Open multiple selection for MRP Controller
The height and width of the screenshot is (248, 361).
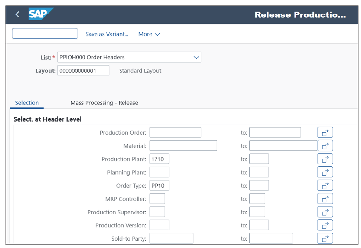click(x=325, y=198)
